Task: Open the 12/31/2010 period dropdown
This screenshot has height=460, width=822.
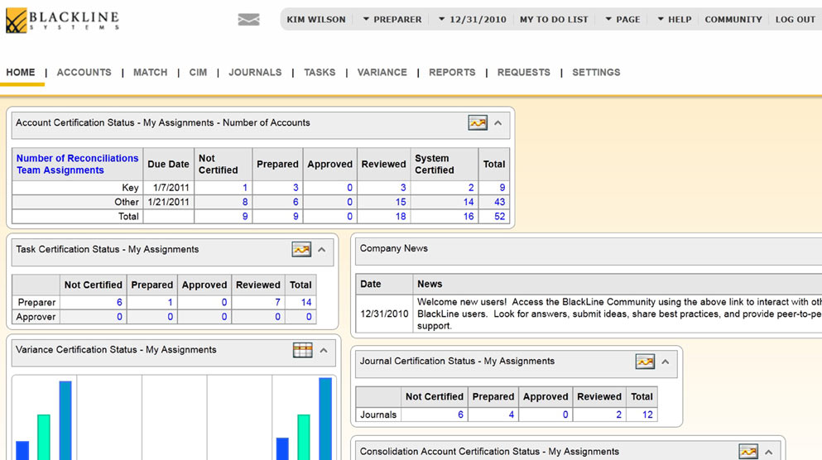Action: 473,19
